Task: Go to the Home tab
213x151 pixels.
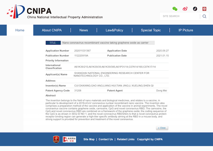Action: click(20, 30)
